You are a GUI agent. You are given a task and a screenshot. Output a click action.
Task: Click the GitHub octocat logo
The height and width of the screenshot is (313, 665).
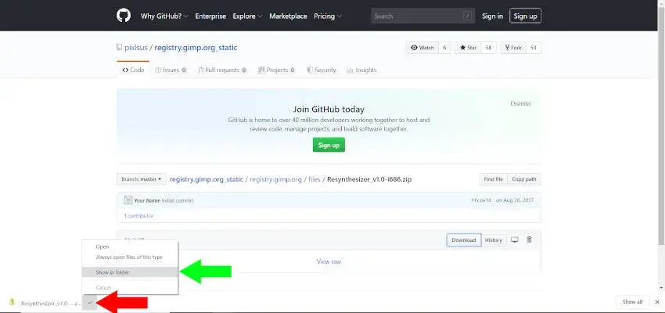tap(124, 16)
